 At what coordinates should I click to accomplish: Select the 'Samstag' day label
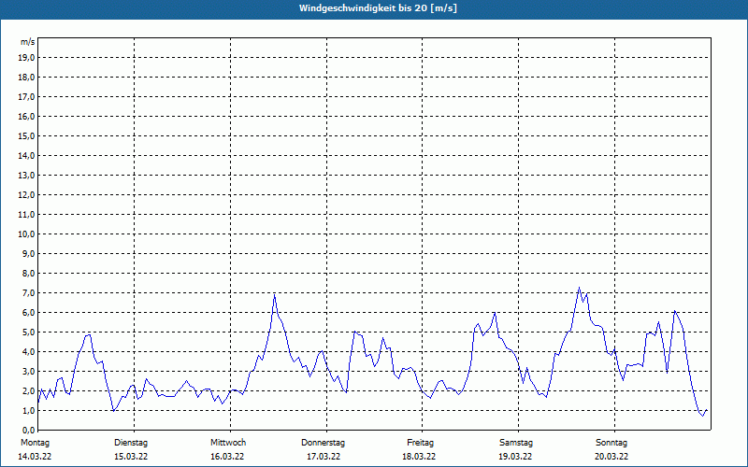[516, 443]
